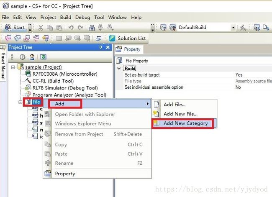Select CC-RL (Build Tool) node

[x=53, y=81]
